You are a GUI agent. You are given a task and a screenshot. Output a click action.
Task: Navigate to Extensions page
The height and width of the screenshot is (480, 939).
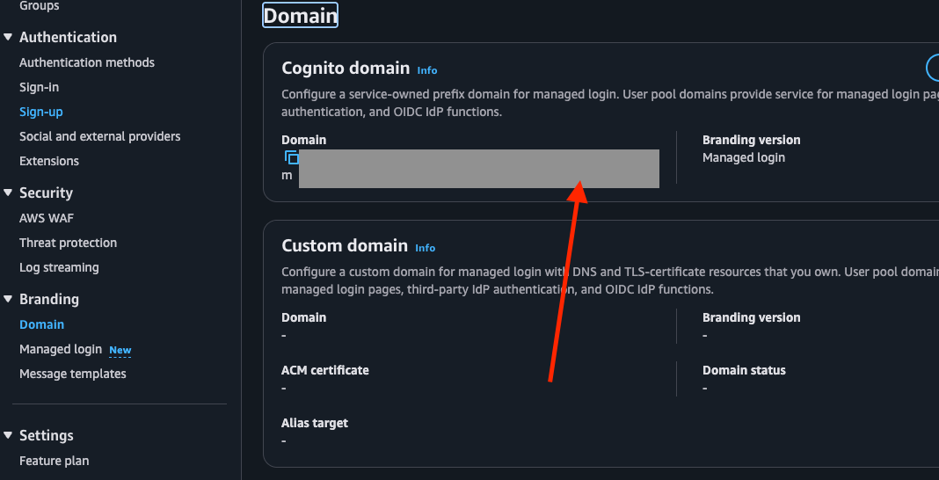coord(48,161)
